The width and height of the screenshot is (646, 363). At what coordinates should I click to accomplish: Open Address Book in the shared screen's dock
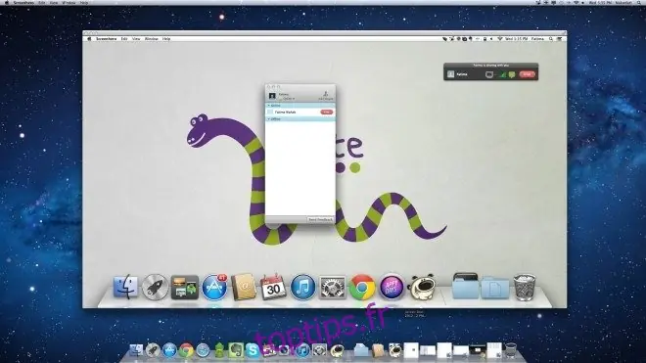(x=244, y=287)
